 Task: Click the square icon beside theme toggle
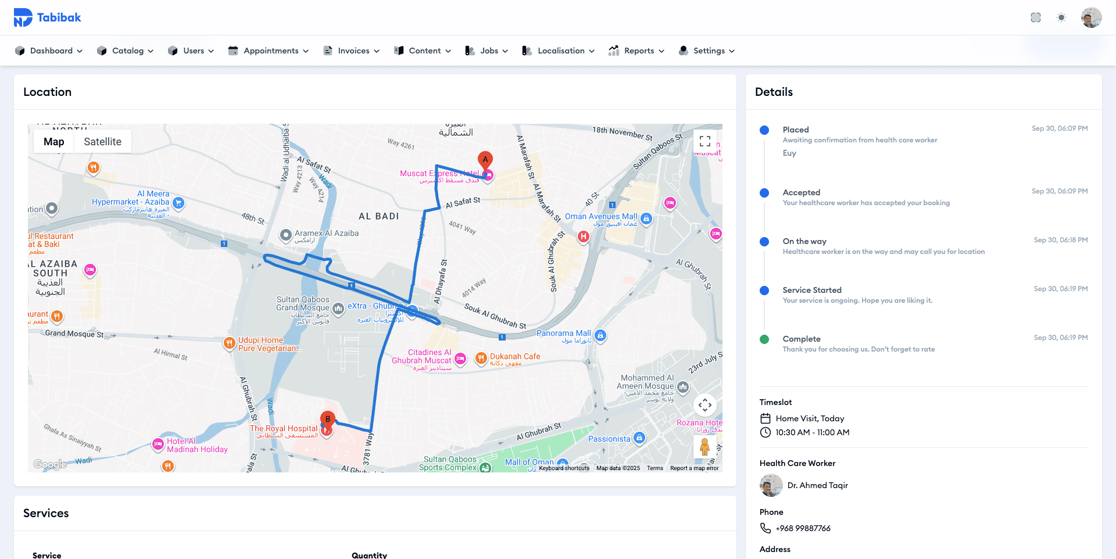coord(1036,17)
